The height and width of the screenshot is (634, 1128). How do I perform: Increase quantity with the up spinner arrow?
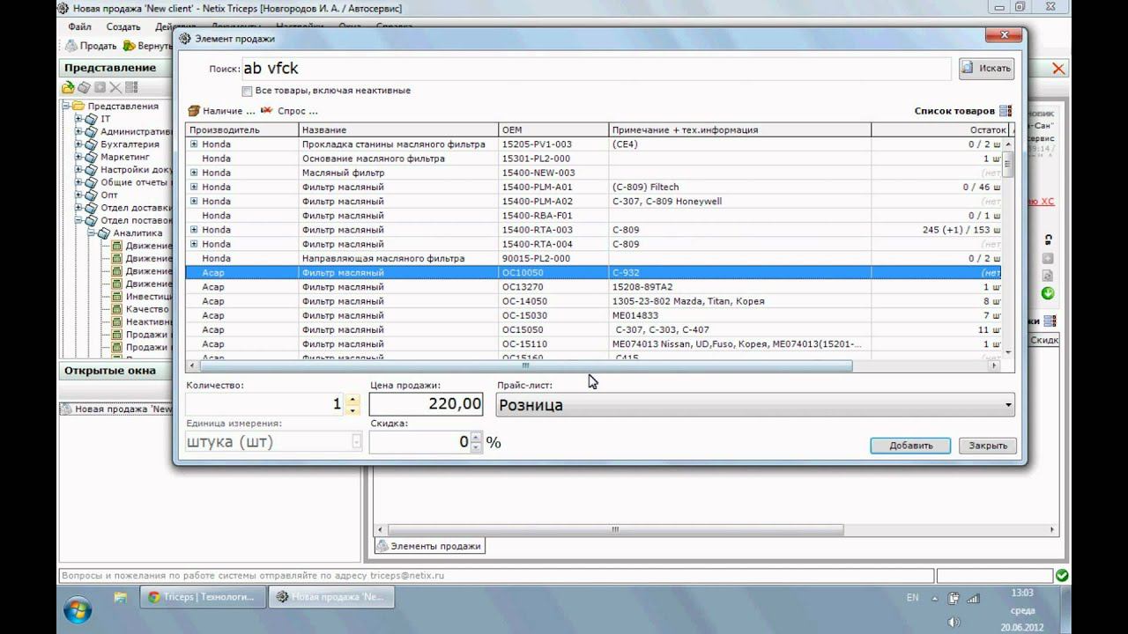coord(352,399)
